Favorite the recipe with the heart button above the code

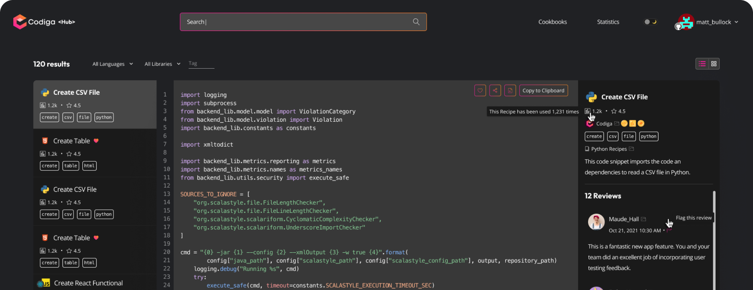[480, 90]
